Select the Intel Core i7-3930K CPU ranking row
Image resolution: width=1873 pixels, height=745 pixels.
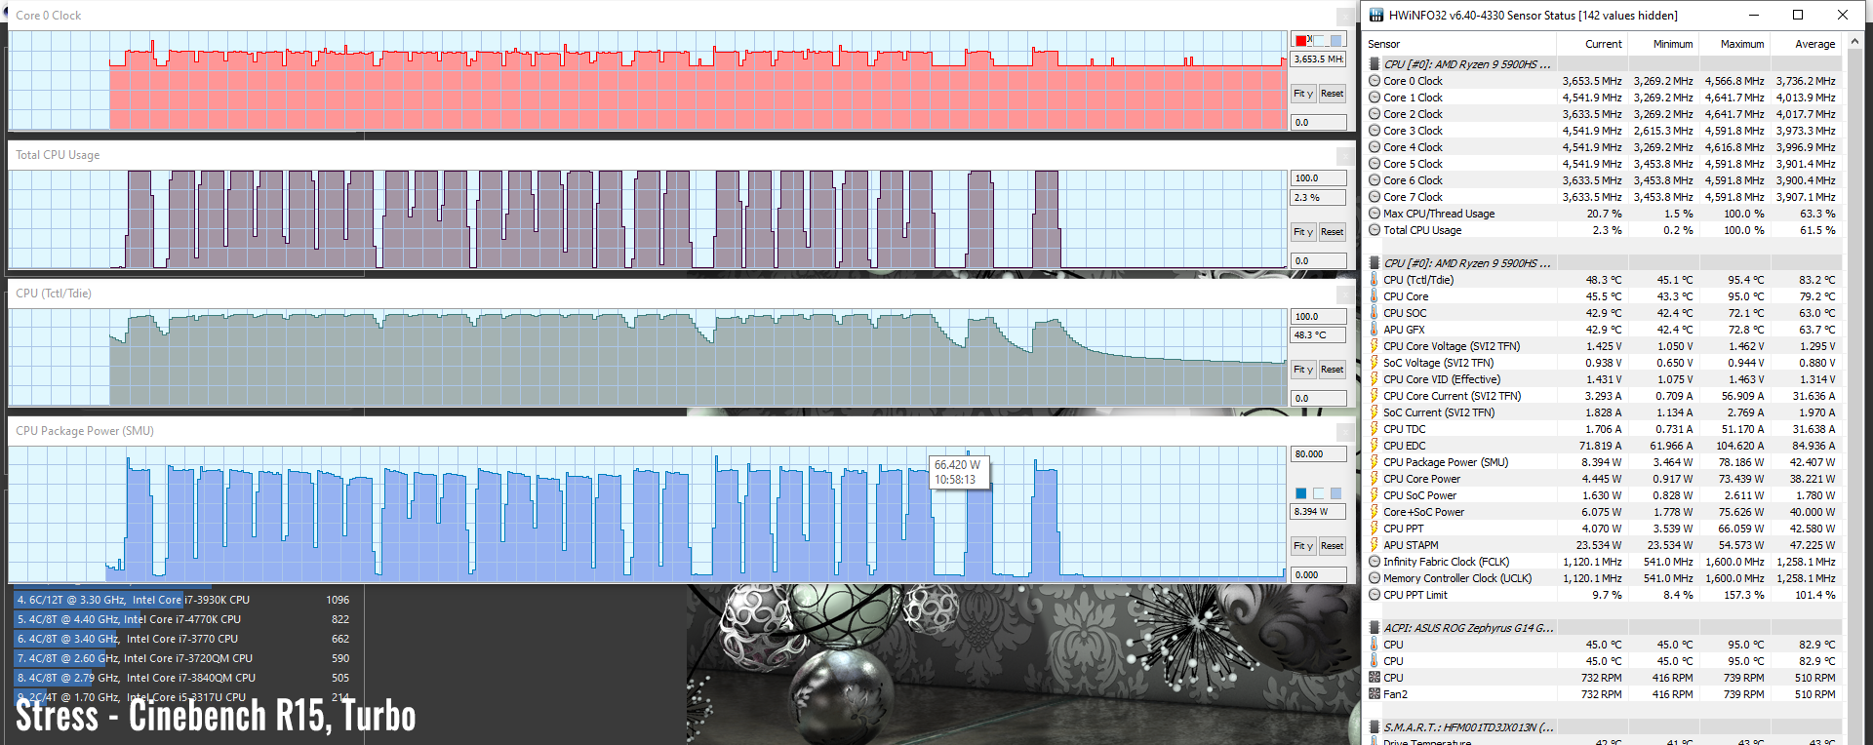pyautogui.click(x=182, y=600)
